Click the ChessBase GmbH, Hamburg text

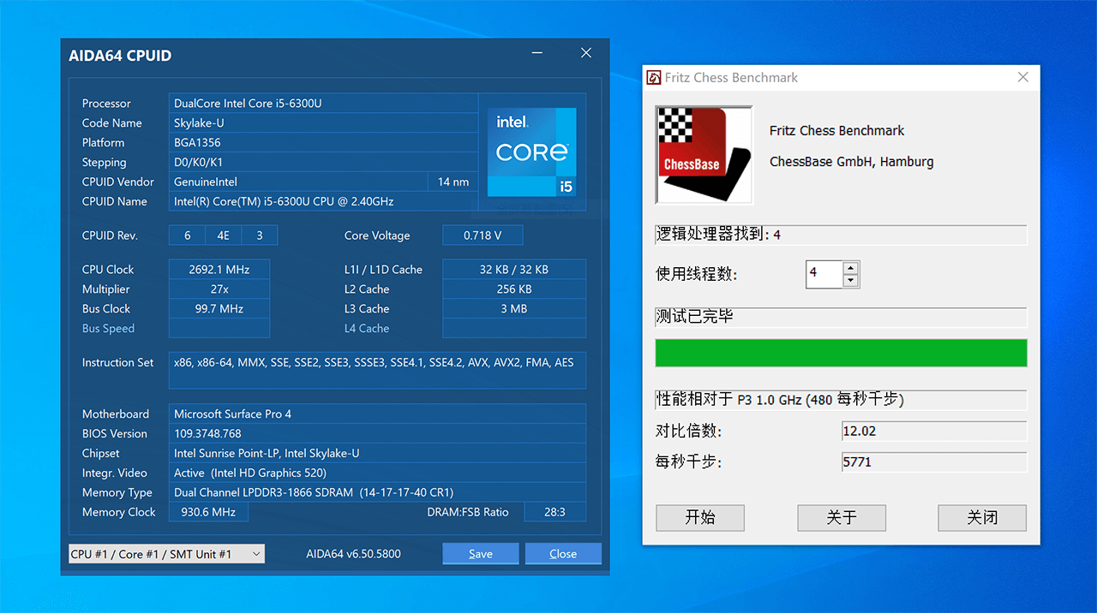tap(852, 162)
